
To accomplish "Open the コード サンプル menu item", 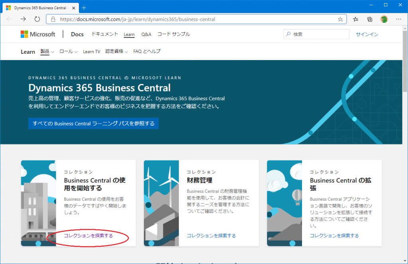I will pyautogui.click(x=174, y=34).
